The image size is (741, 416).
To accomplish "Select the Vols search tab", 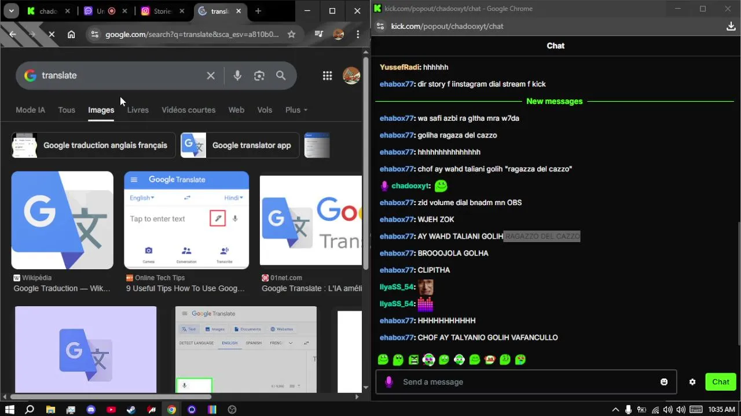I will (x=265, y=110).
